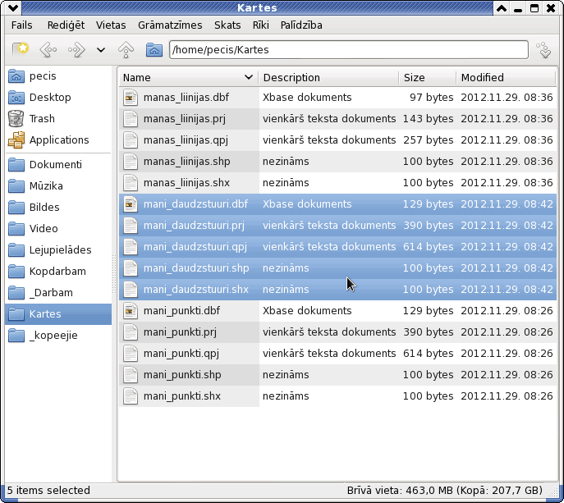Viewport: 564px width, 503px height.
Task: Click the jump-to arrow icon beside path field
Action: click(543, 50)
